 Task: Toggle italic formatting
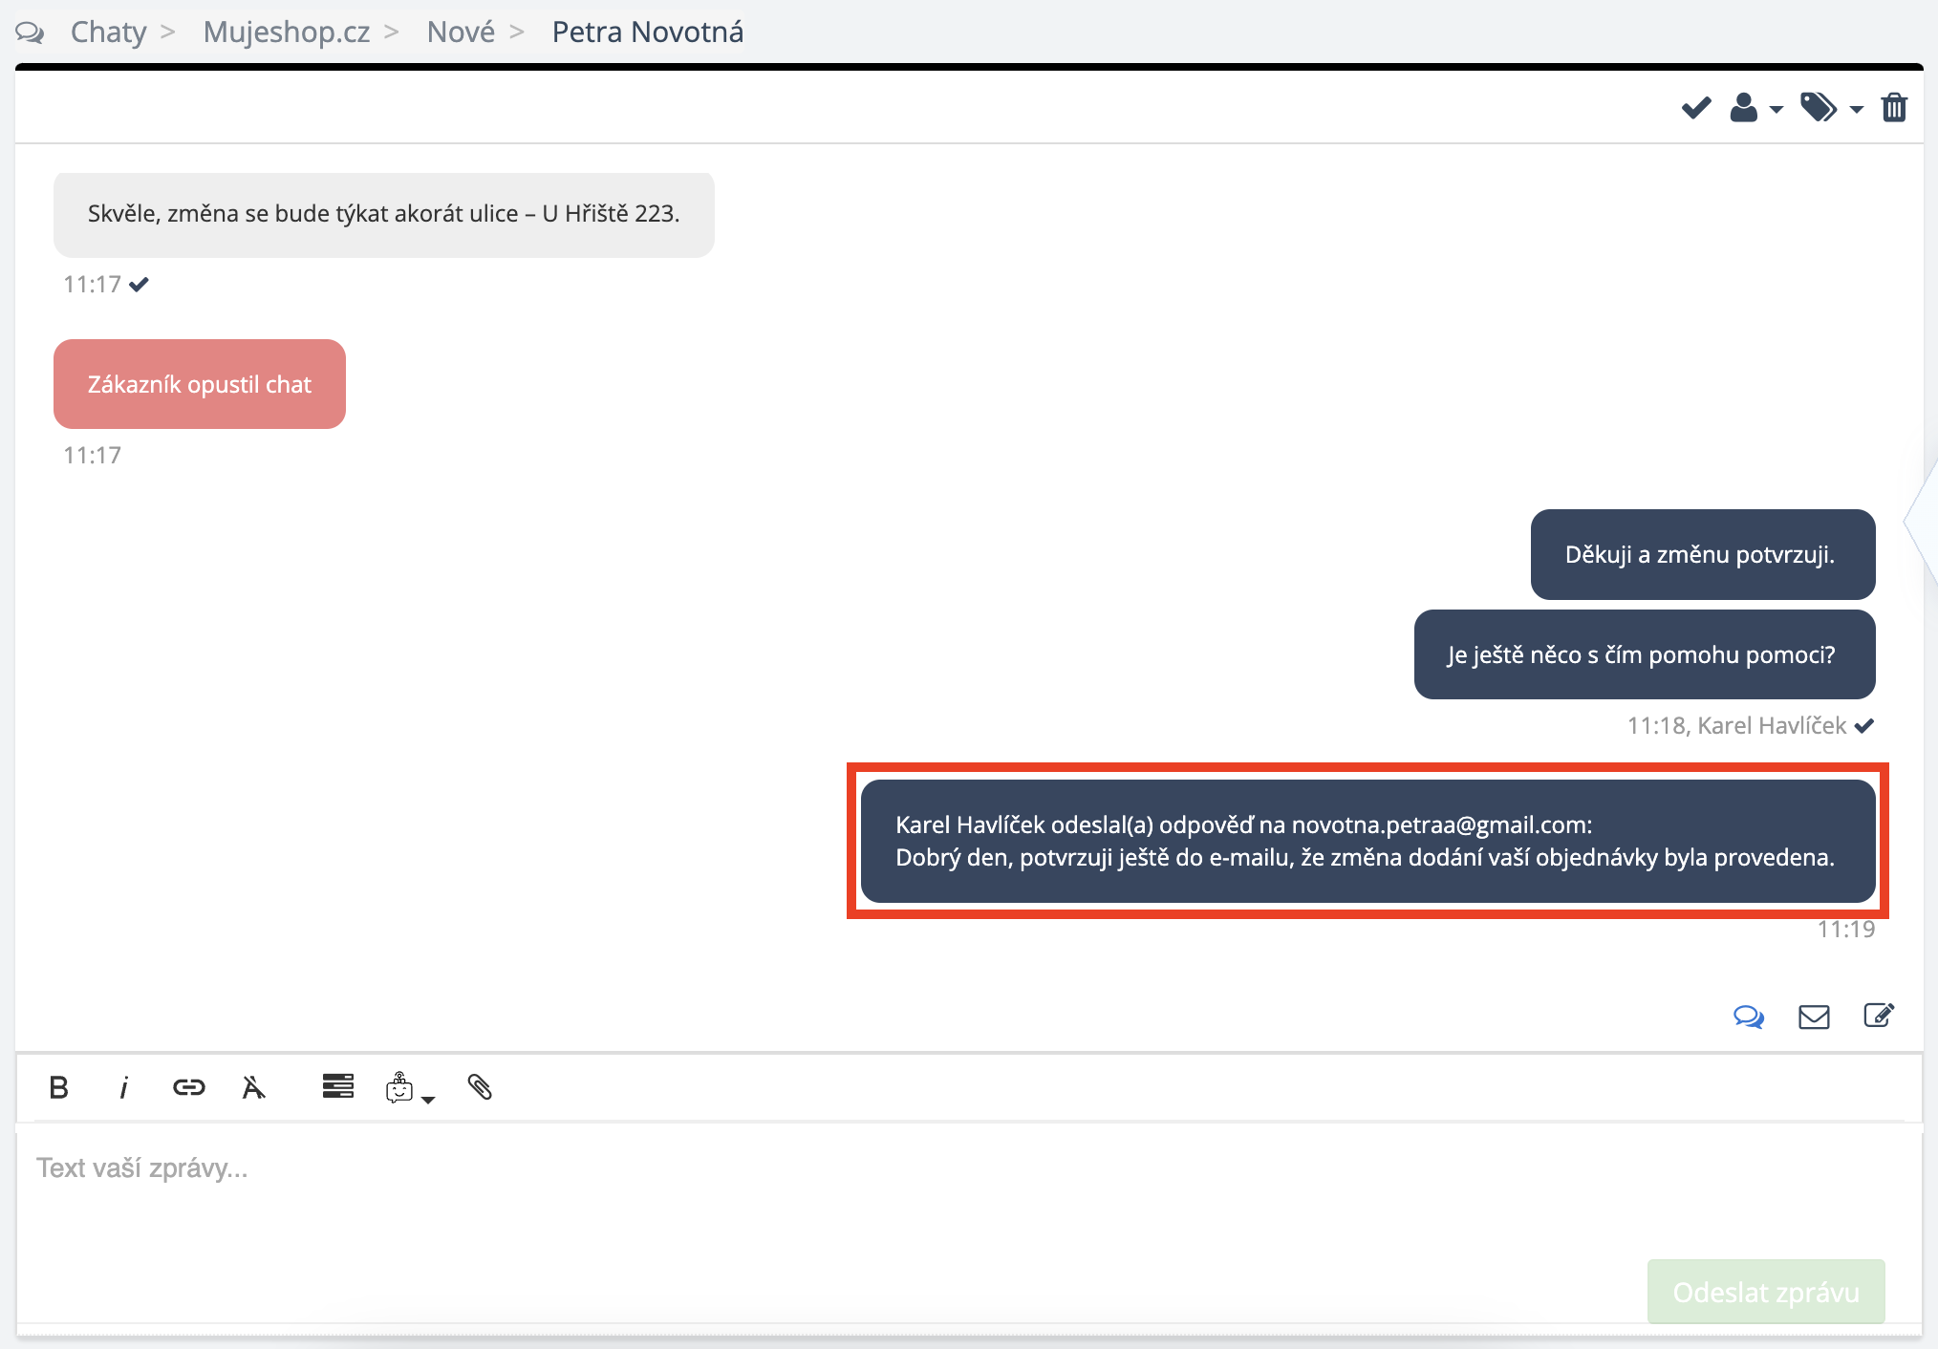click(123, 1087)
